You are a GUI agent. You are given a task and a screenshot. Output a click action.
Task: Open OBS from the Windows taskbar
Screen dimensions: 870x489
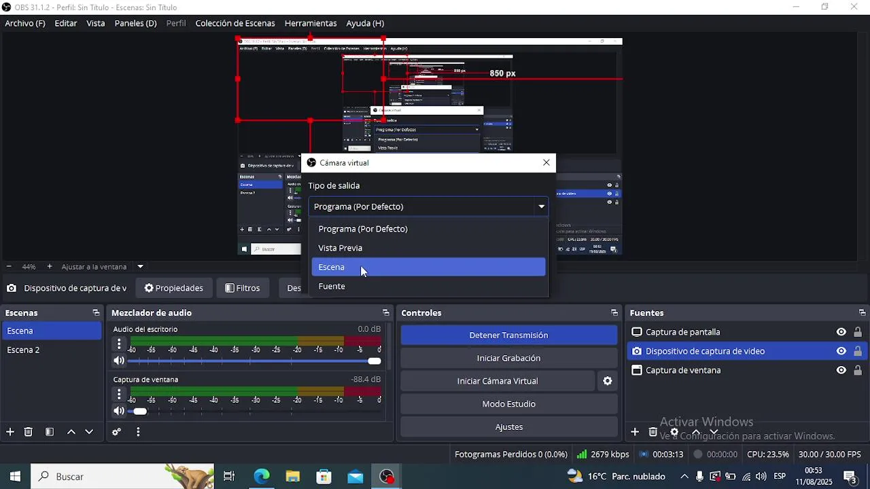tap(387, 477)
